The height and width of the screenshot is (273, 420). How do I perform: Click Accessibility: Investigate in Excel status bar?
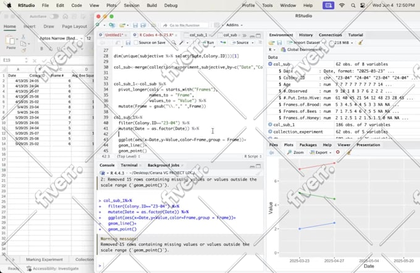pos(52,269)
